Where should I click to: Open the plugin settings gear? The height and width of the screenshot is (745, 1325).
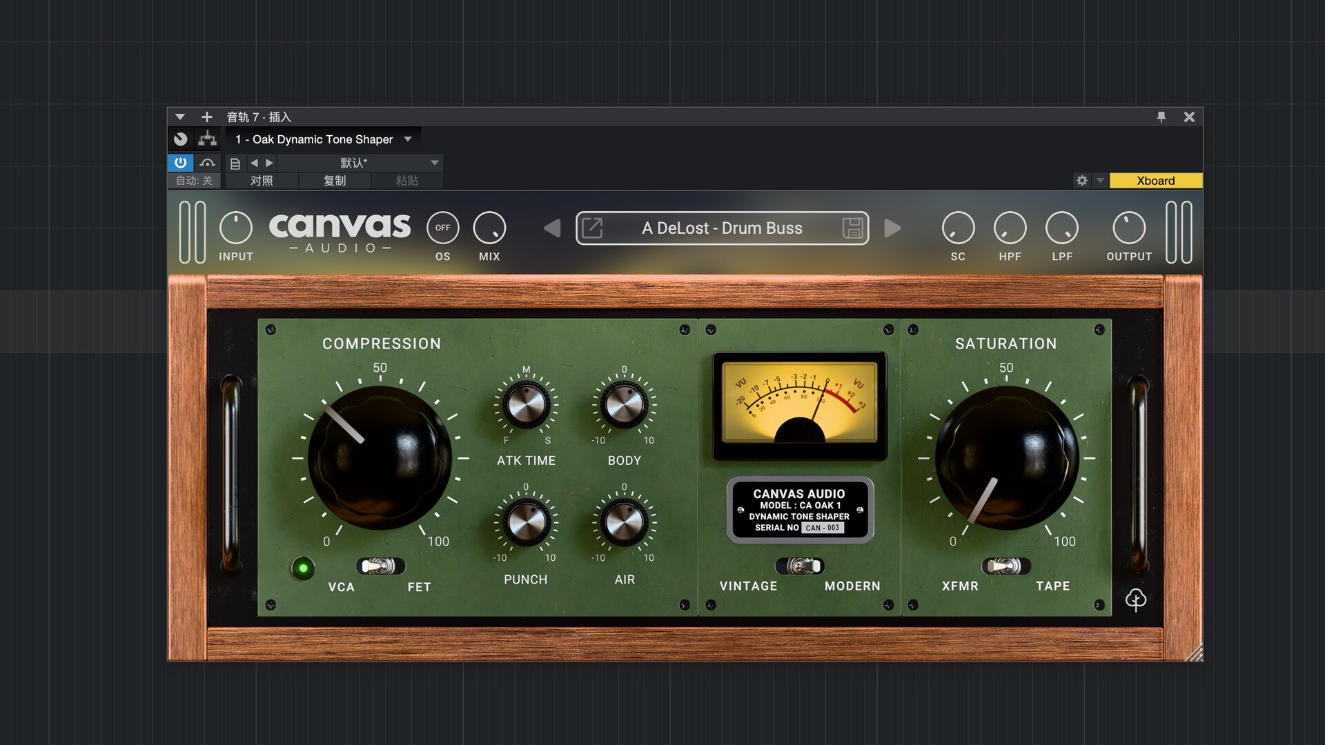1081,181
